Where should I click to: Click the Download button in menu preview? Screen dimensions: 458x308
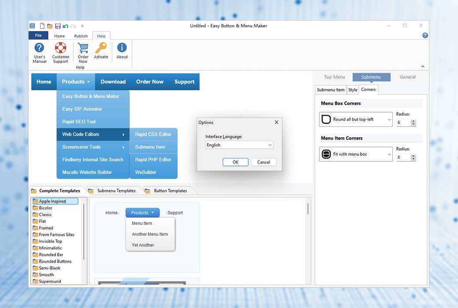[x=113, y=82]
